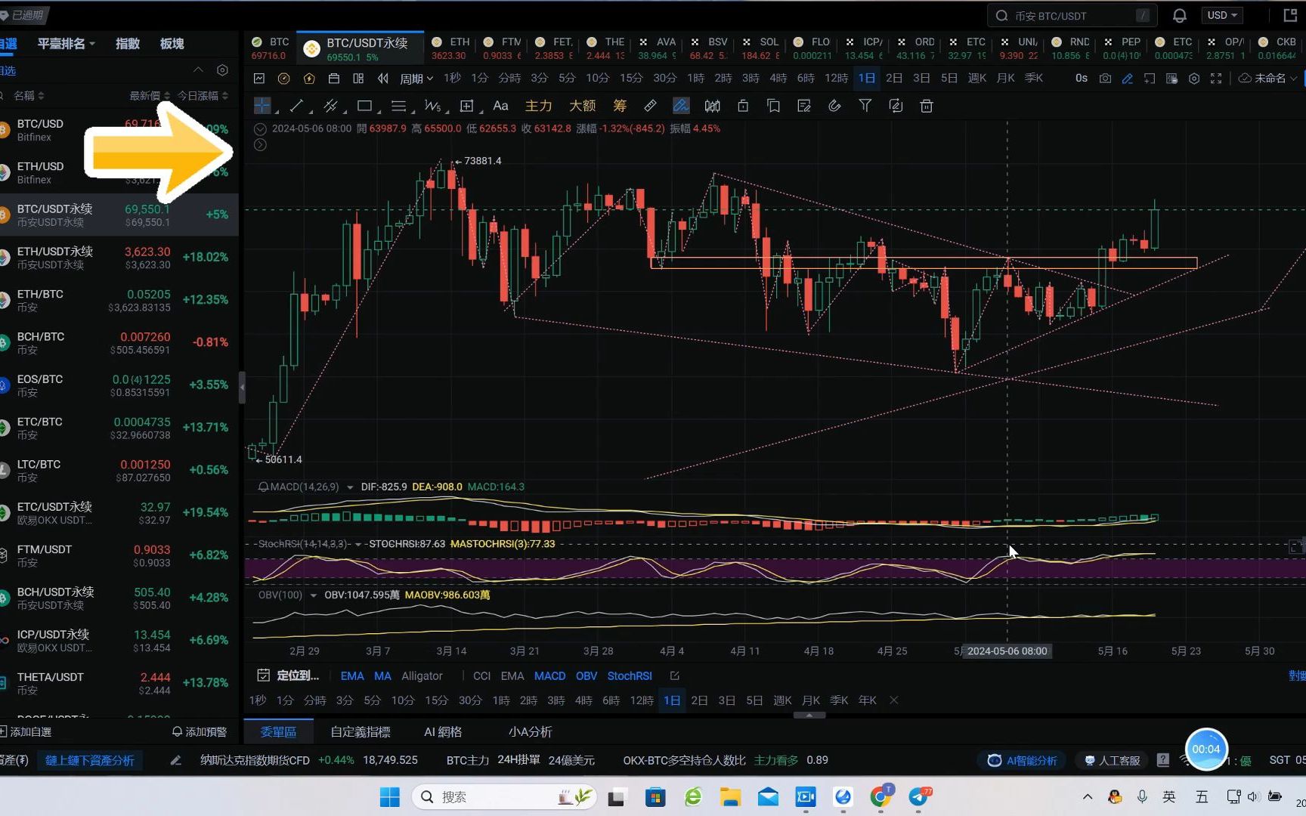Click the replay rewind icon

click(383, 79)
